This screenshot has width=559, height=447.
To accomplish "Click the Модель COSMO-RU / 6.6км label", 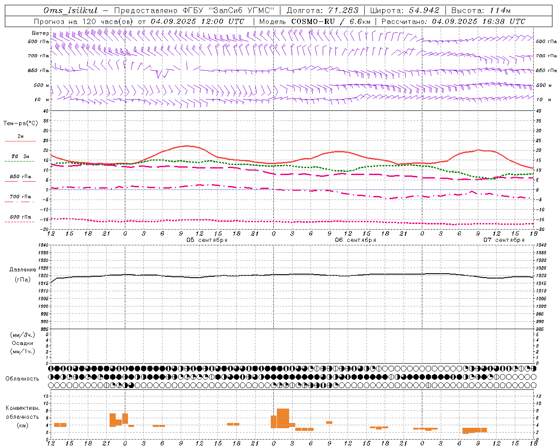I will tap(314, 21).
